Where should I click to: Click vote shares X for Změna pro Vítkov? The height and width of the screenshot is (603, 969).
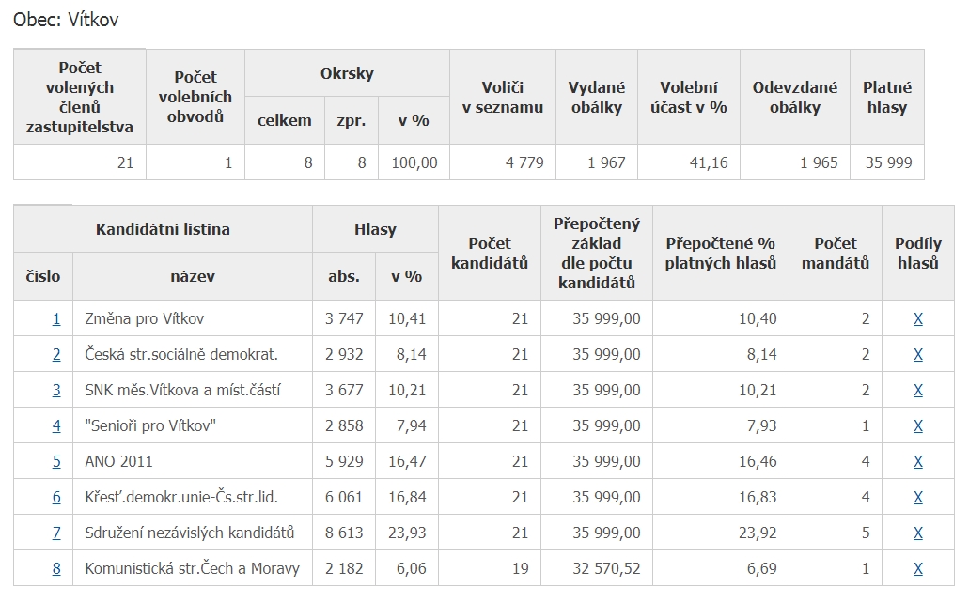[918, 318]
